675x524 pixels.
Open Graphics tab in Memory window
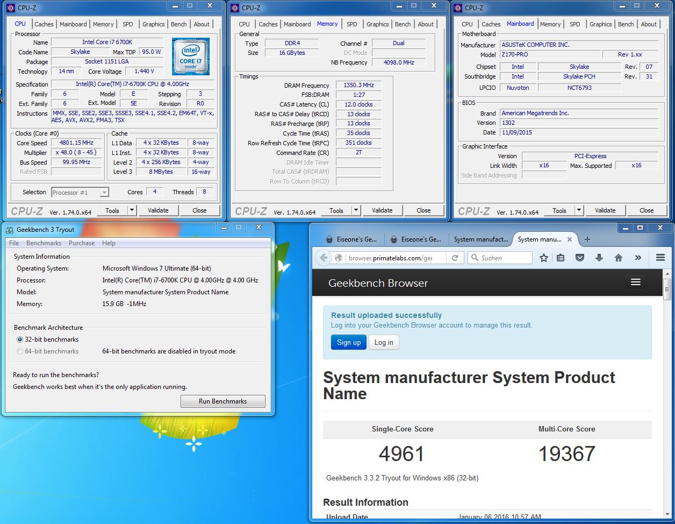tap(378, 24)
